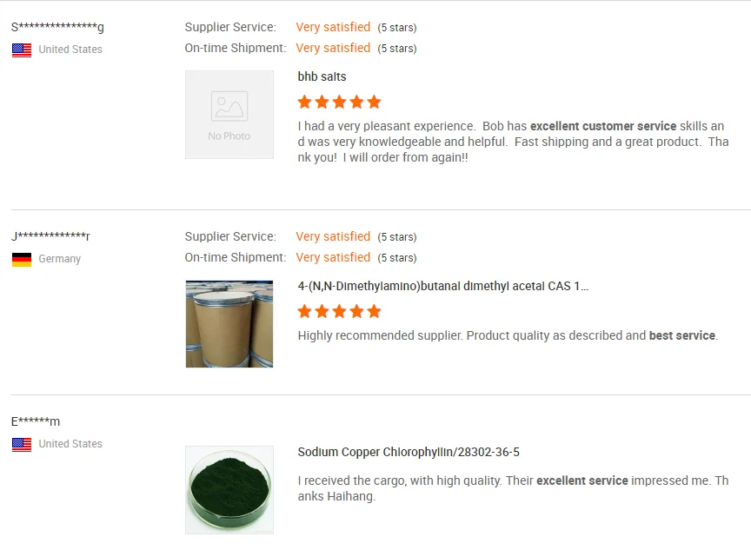Click the 'Germany' country label
This screenshot has height=550, width=751.
click(59, 259)
